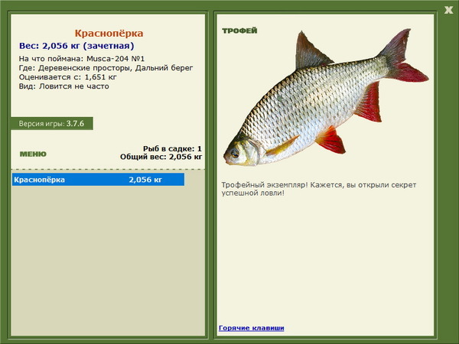Open the МЕНЮ button
This screenshot has height=344, width=459.
click(x=33, y=154)
